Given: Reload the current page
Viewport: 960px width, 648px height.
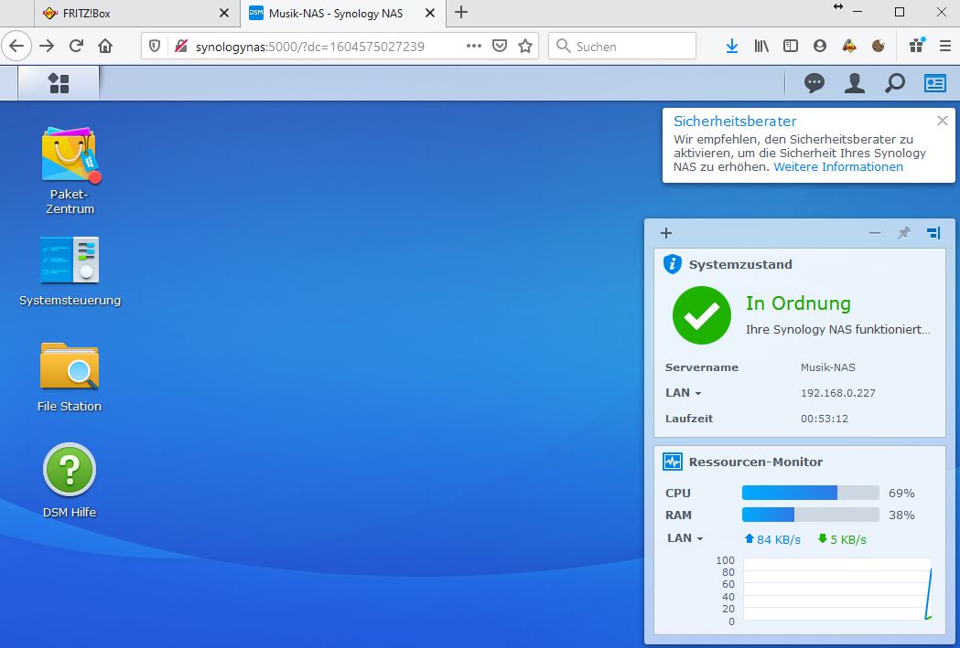Looking at the screenshot, I should click(x=76, y=46).
